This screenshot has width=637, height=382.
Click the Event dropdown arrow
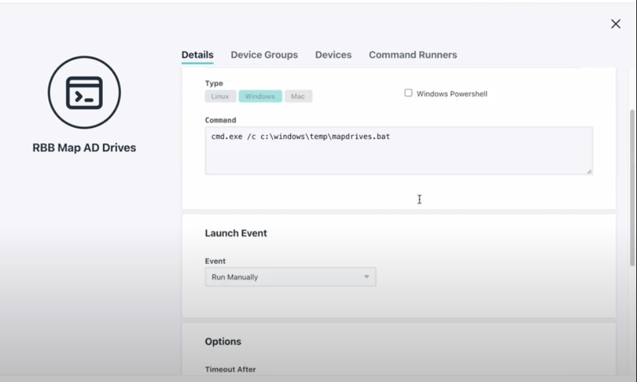coord(367,277)
